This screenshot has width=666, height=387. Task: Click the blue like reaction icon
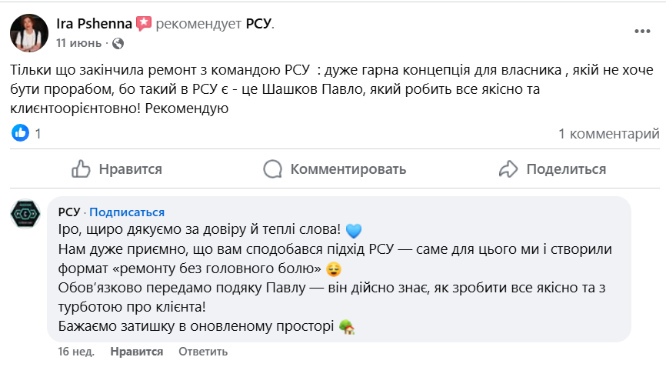pyautogui.click(x=20, y=133)
